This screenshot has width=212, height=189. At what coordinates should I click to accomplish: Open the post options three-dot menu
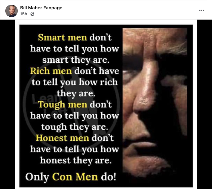click(201, 10)
